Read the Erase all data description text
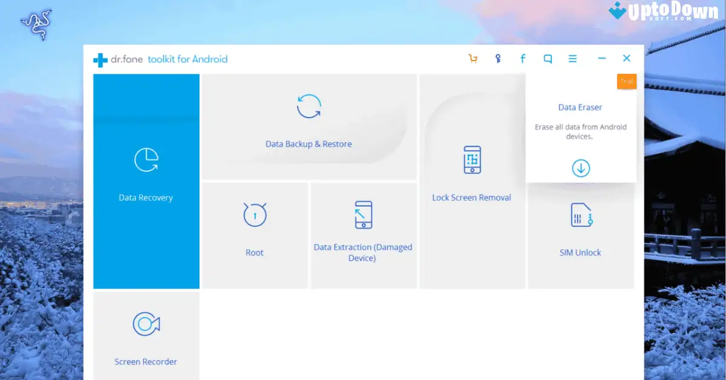 580,131
